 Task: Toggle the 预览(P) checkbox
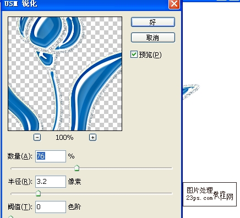pyautogui.click(x=134, y=54)
